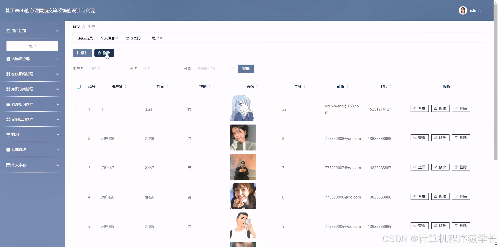Select the checkbox for user 王莉
498x247 pixels.
click(x=77, y=109)
